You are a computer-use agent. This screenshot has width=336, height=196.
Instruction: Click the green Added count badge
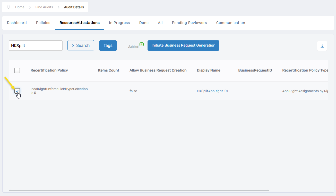(141, 44)
